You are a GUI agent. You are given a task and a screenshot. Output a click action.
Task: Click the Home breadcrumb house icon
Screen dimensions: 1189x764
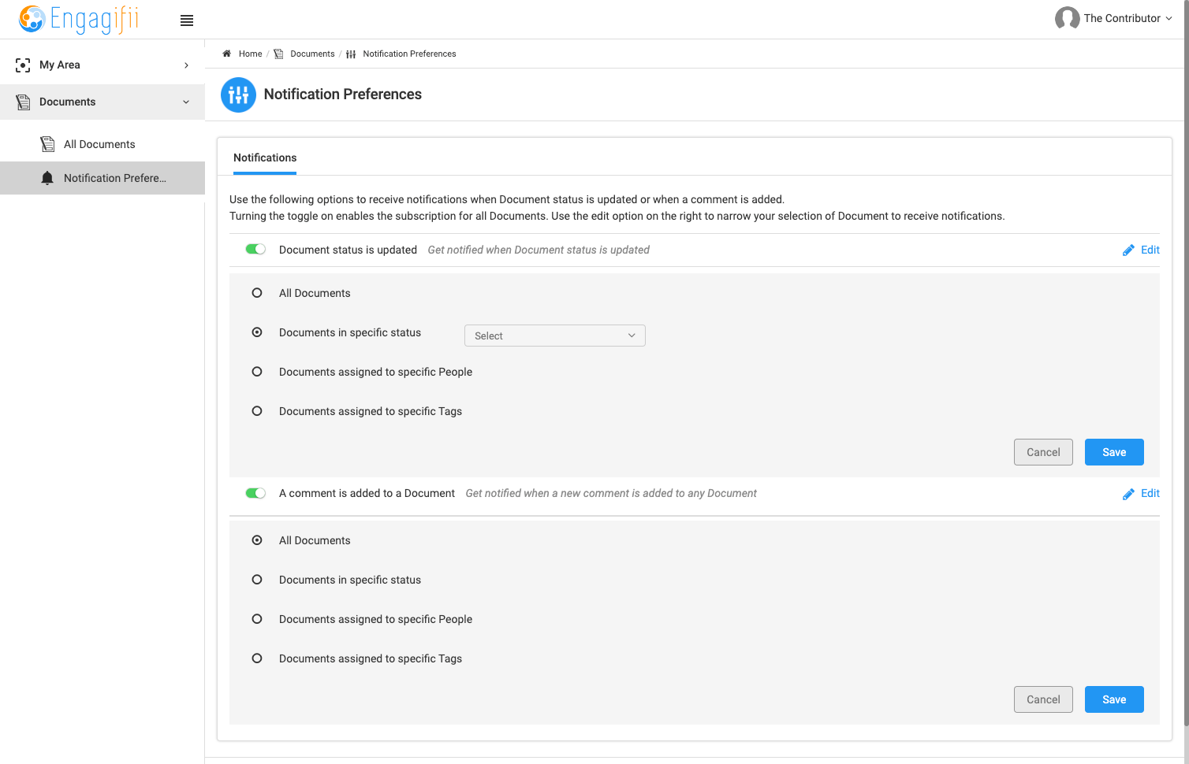[x=227, y=54]
